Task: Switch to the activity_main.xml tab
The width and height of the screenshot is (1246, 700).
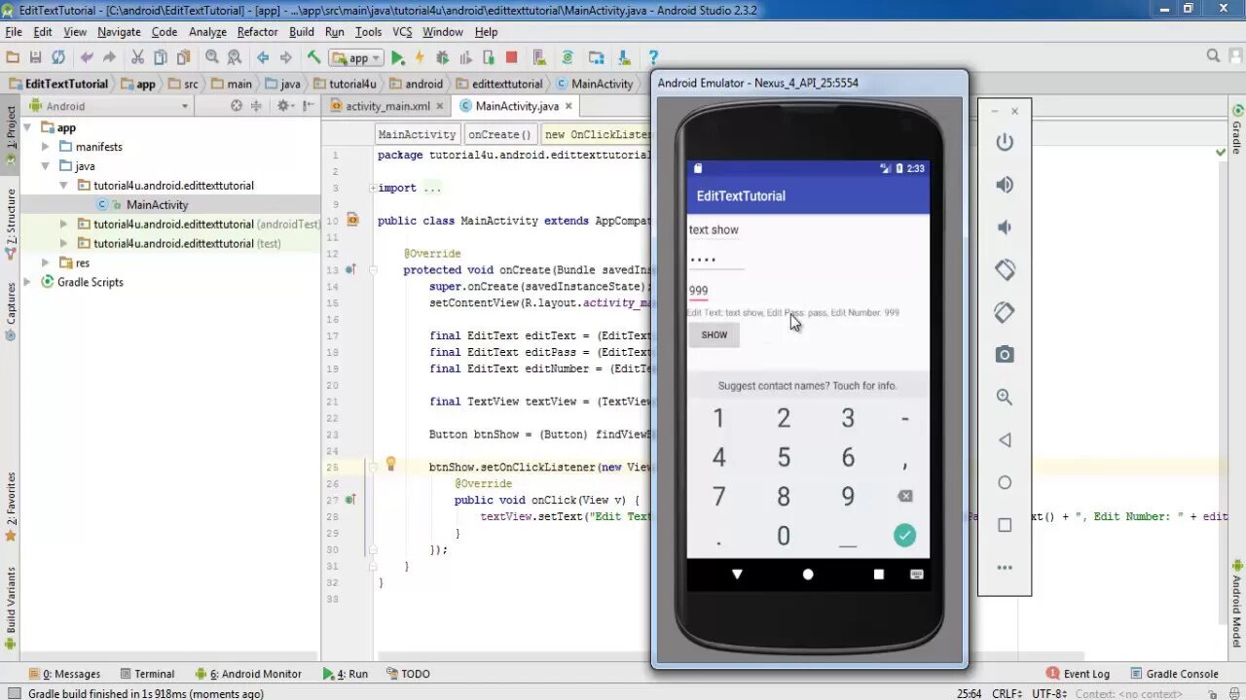Action: click(387, 106)
